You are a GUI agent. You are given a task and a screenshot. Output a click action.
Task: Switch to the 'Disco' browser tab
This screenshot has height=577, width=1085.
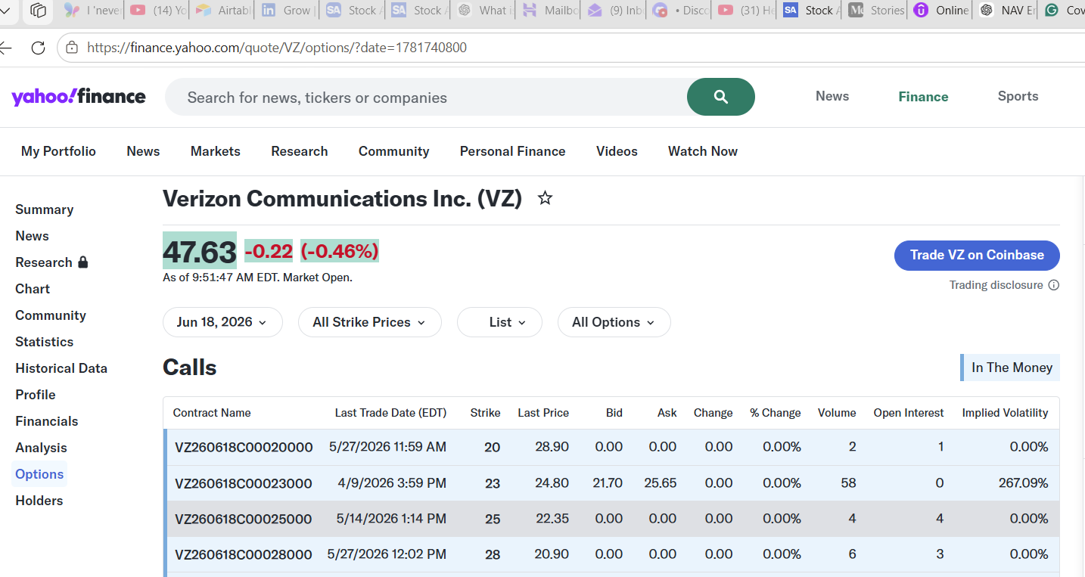pos(679,11)
